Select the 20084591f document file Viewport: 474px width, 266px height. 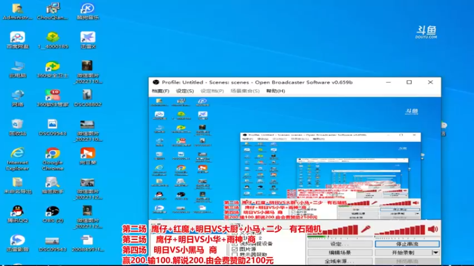[x=88, y=243]
